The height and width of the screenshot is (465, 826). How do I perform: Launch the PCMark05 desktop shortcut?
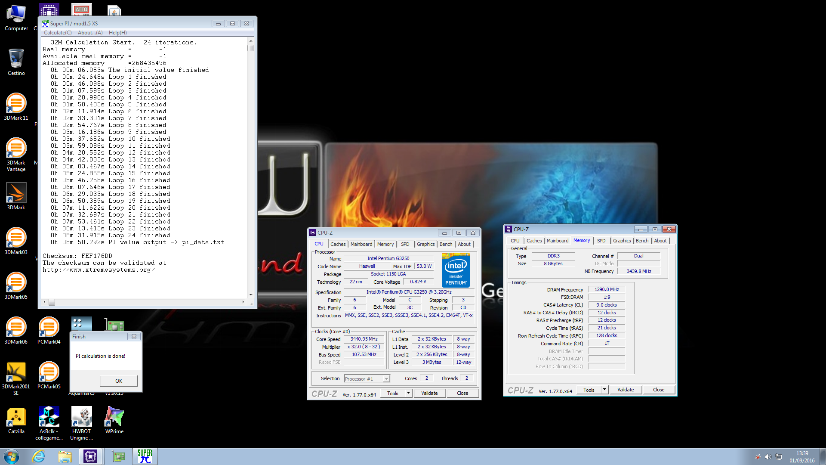(x=49, y=375)
